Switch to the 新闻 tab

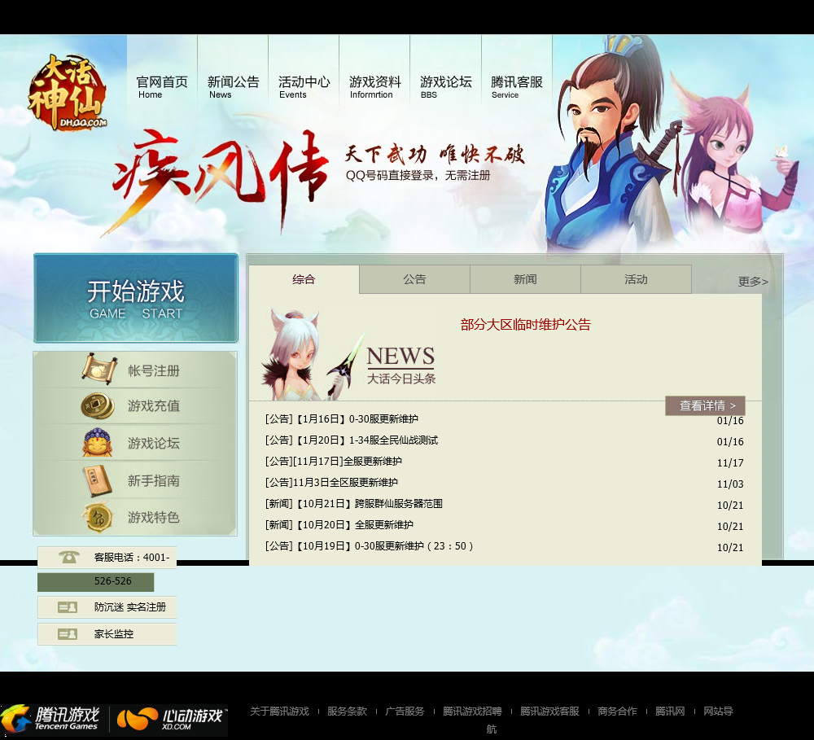(525, 279)
